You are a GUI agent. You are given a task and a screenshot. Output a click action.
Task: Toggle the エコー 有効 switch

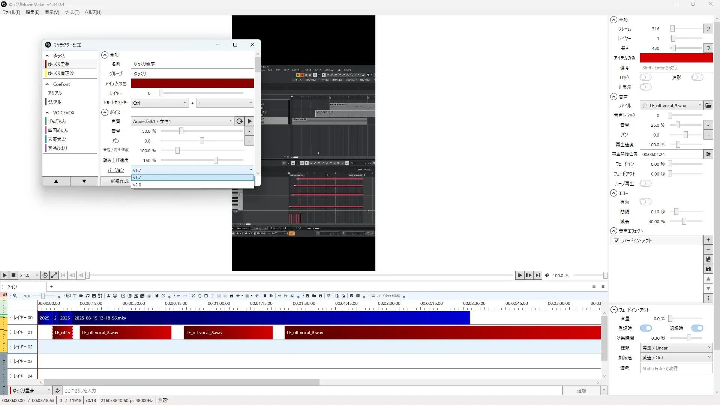645,202
